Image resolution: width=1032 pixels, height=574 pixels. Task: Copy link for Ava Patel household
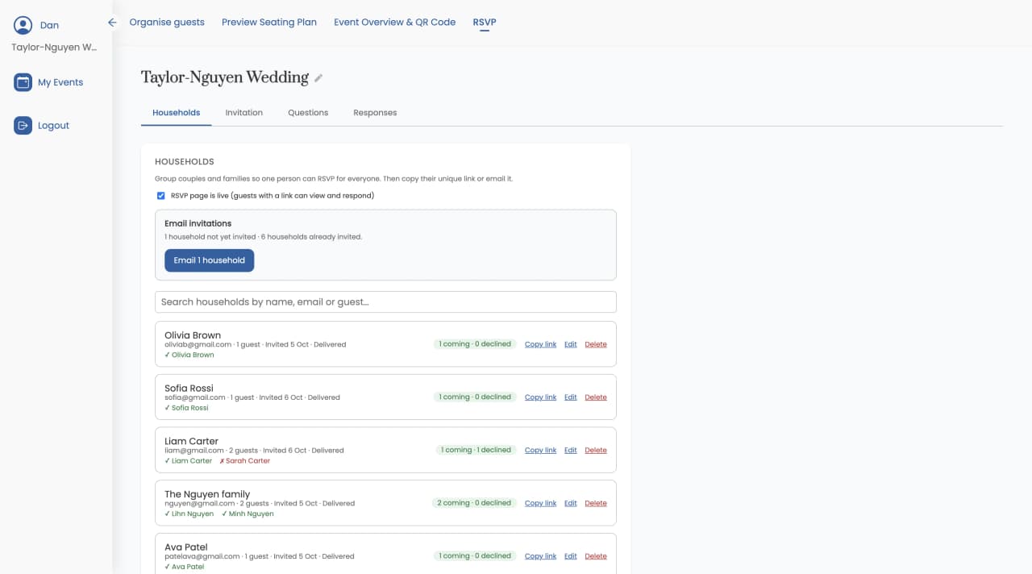click(x=540, y=556)
